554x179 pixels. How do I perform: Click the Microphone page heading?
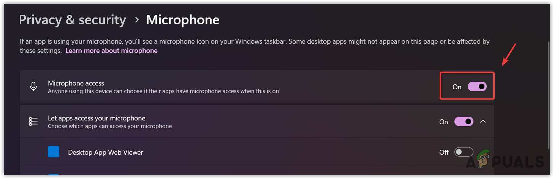click(183, 20)
